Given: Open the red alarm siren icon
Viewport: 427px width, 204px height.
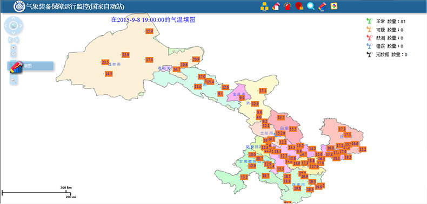Looking at the screenshot, I should [x=288, y=6].
